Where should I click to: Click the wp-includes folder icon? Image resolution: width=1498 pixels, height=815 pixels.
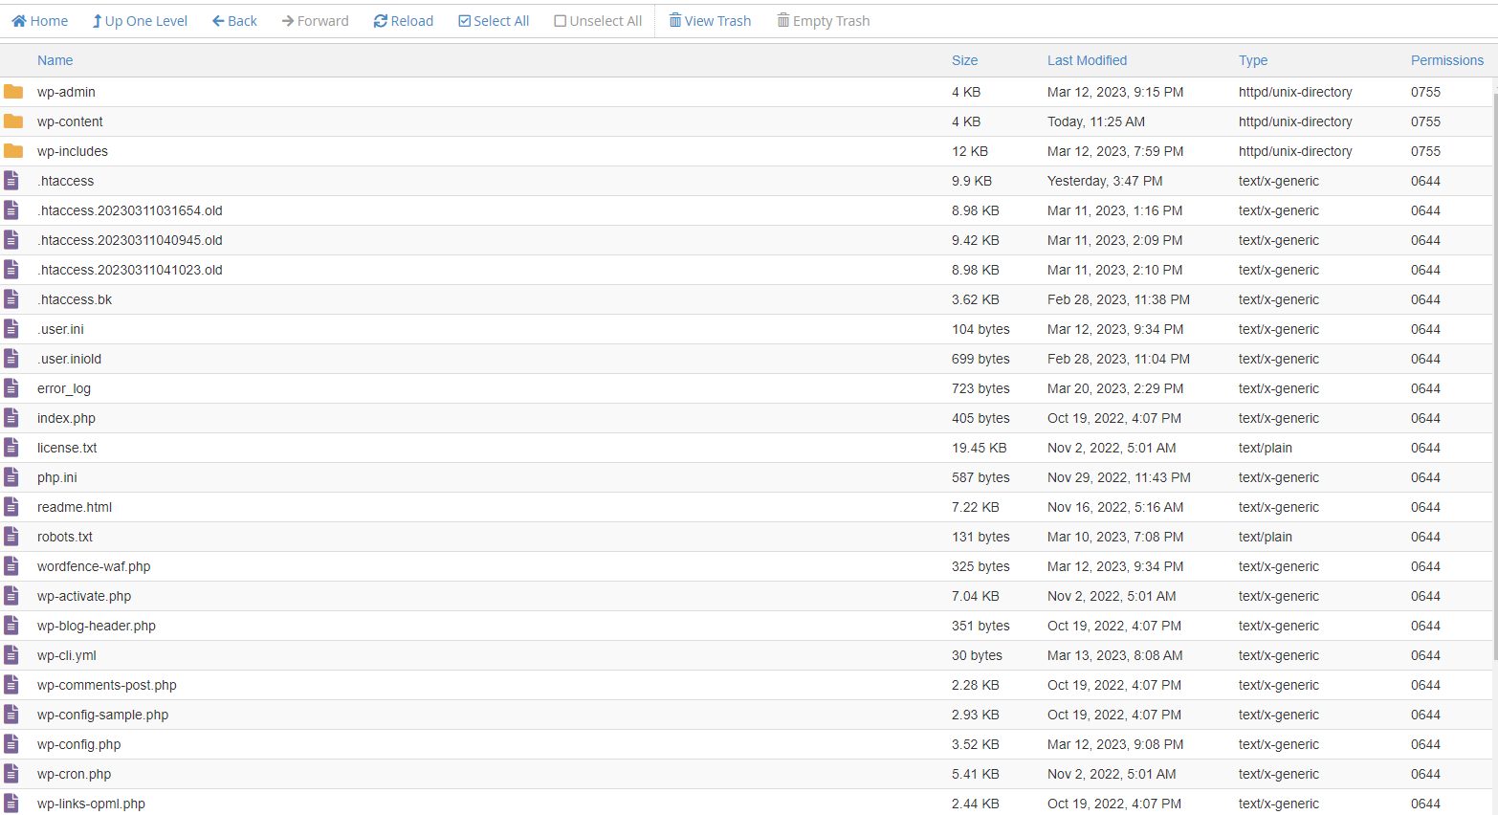point(13,151)
